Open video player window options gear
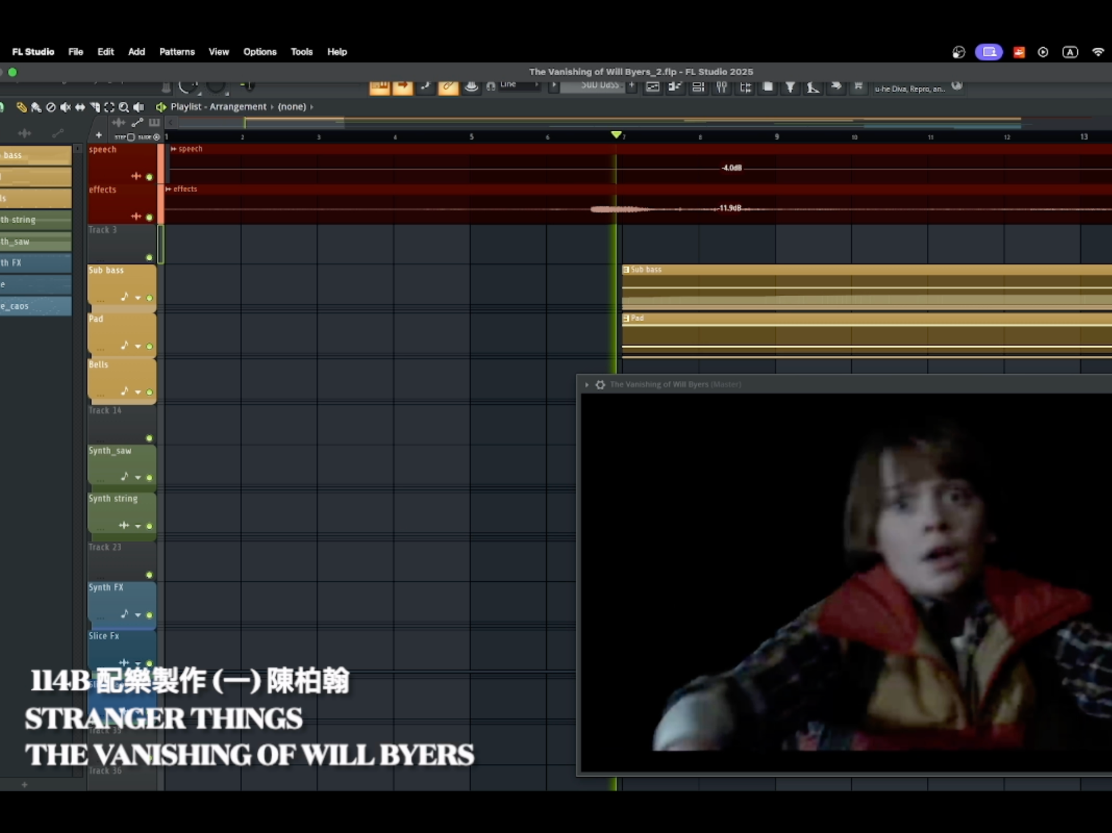Image resolution: width=1112 pixels, height=833 pixels. (x=600, y=385)
